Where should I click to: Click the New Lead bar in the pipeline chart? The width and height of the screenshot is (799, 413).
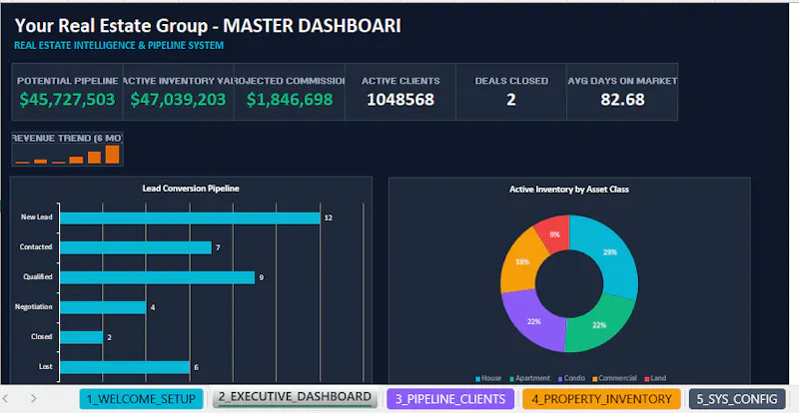(x=190, y=217)
